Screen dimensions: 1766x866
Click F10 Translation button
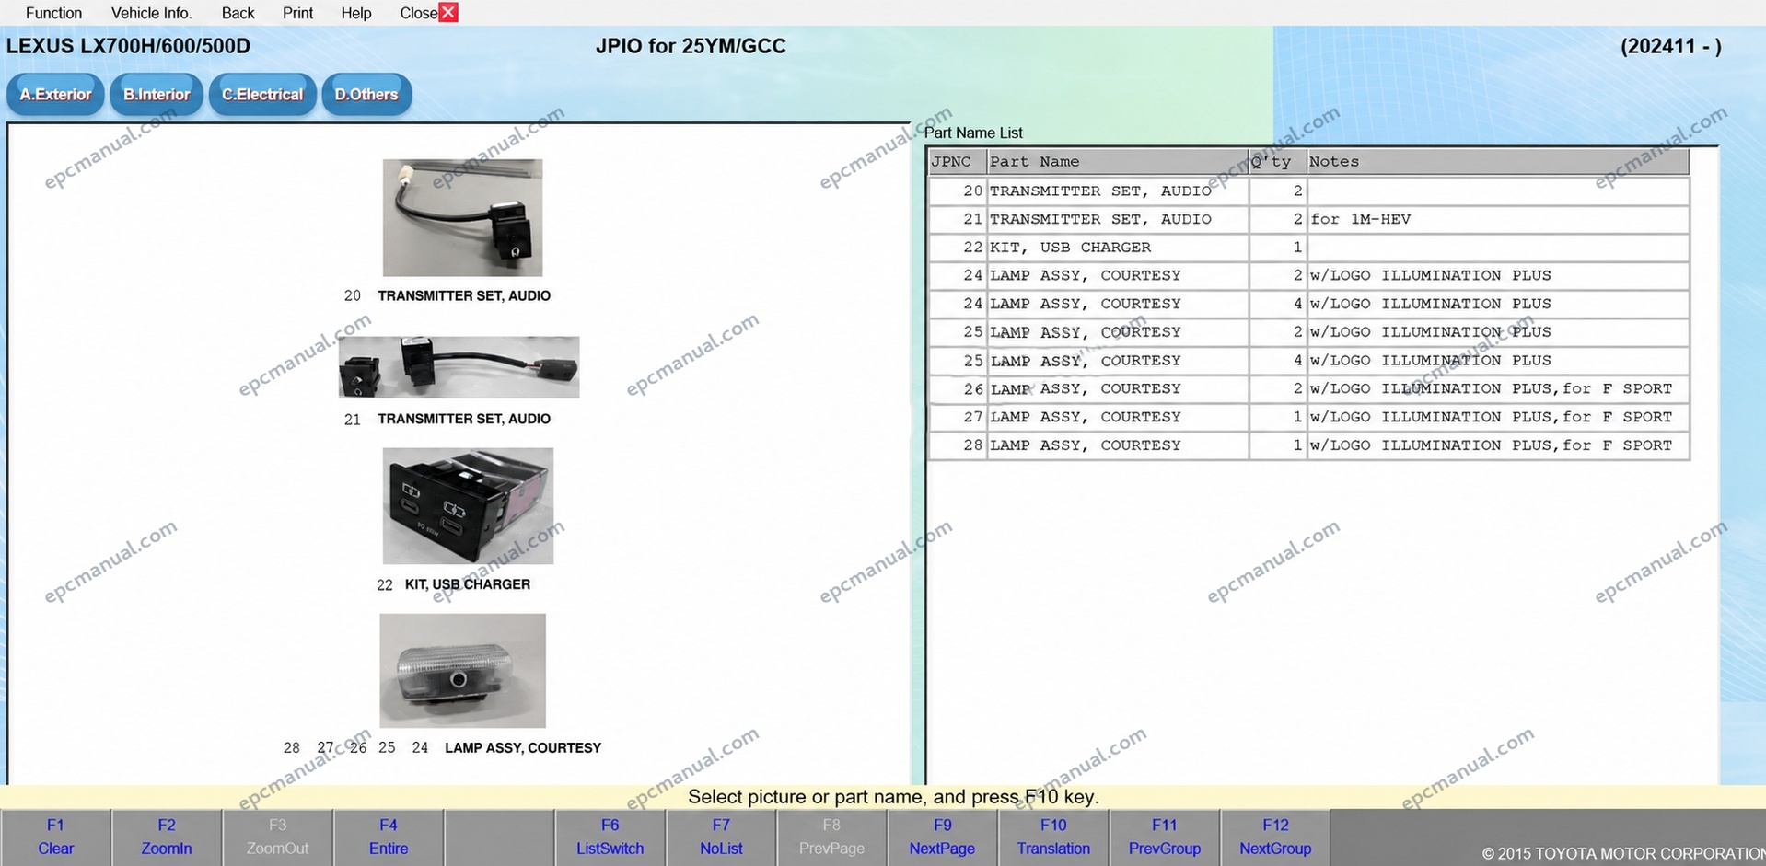(1053, 837)
